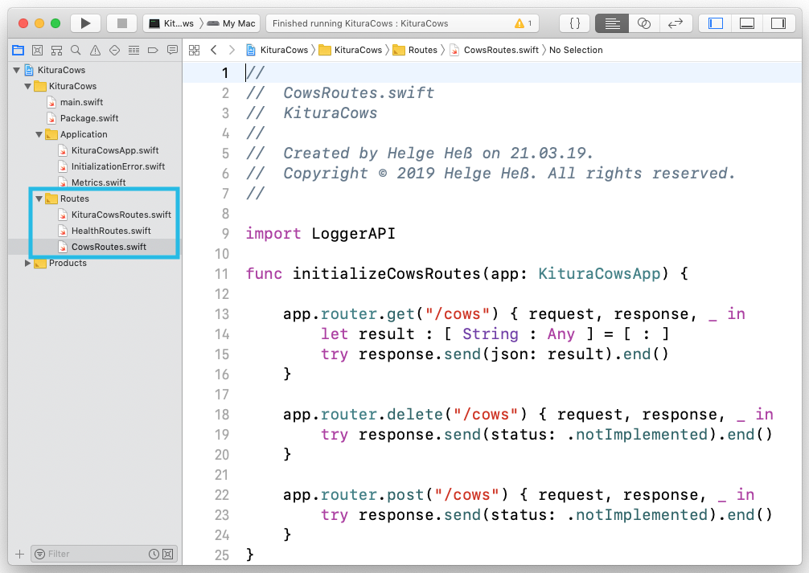The width and height of the screenshot is (809, 573).
Task: Show the Symbol navigator
Action: [x=57, y=50]
